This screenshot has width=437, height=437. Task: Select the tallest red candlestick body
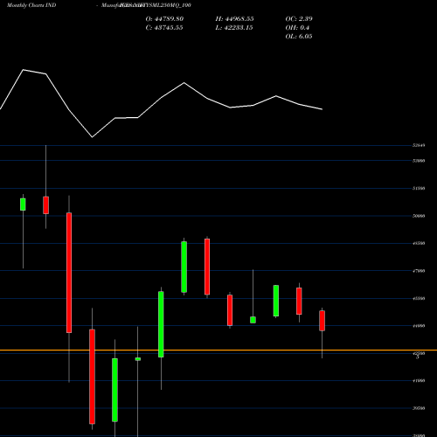click(69, 273)
